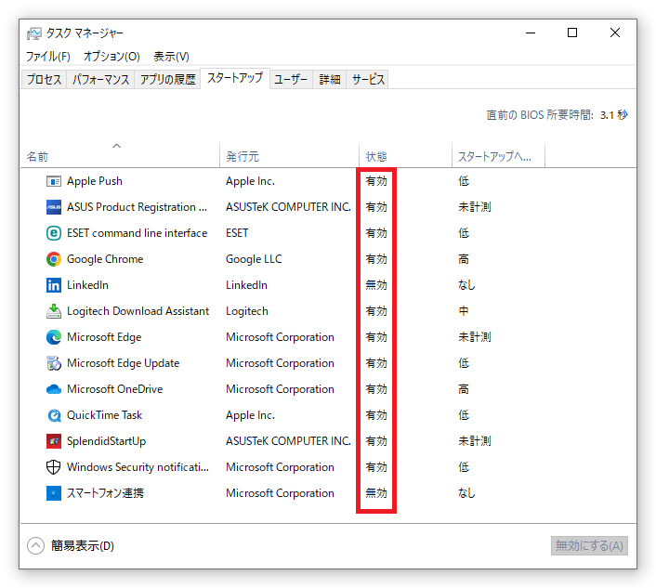Select the QuickTime Task name text

(104, 415)
